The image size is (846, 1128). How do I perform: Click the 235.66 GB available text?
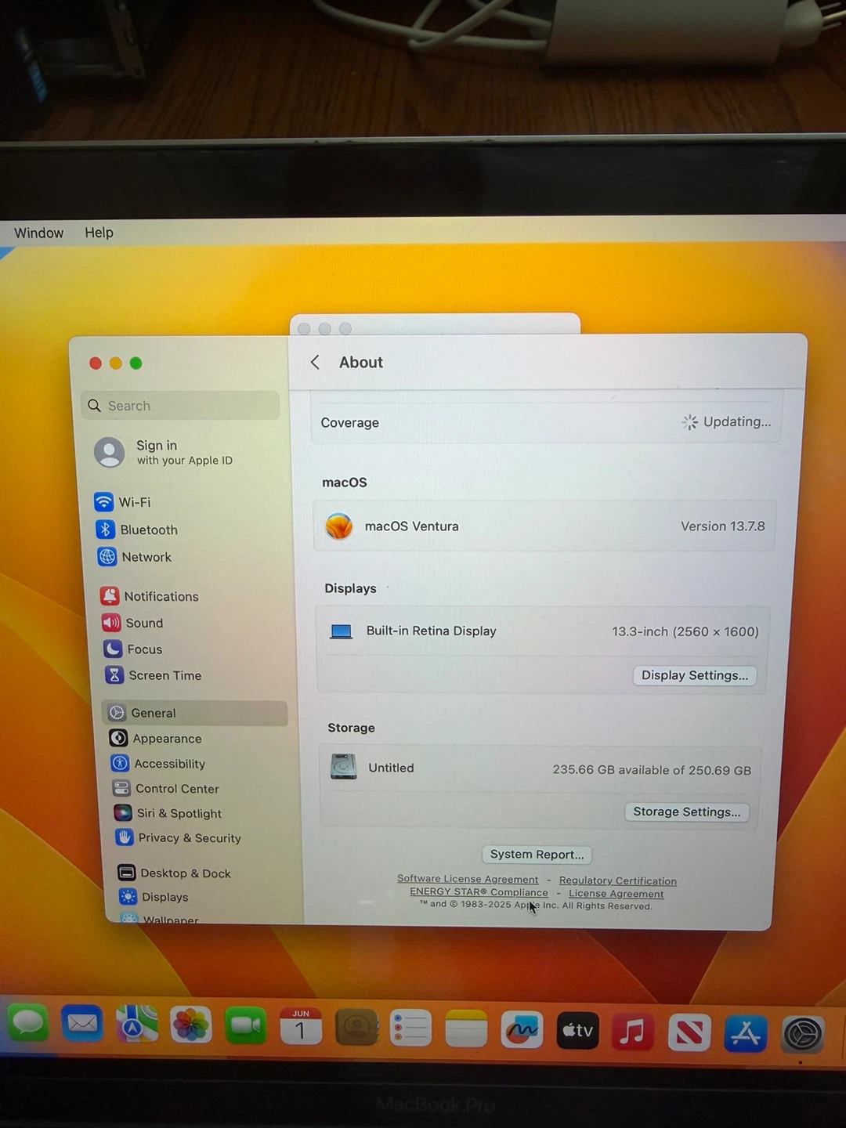coord(652,770)
